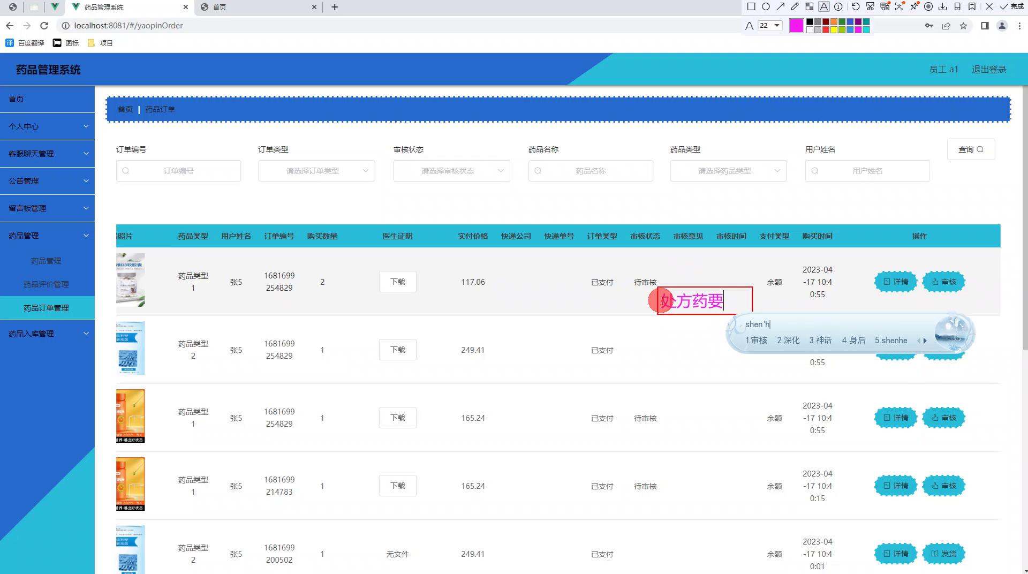This screenshot has width=1028, height=574.
Task: Collapse 药品管理 sidebar menu
Action: (x=47, y=236)
